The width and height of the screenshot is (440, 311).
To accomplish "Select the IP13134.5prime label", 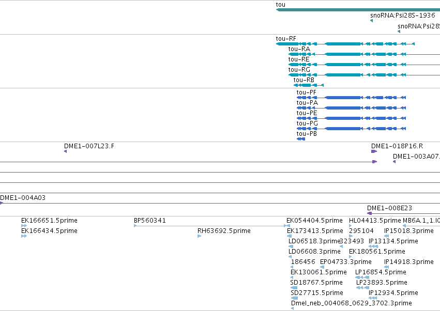I will click(393, 241).
